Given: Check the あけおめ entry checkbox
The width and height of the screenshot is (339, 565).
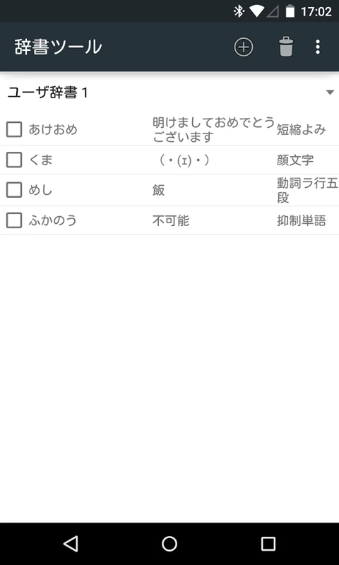Looking at the screenshot, I should pyautogui.click(x=14, y=129).
